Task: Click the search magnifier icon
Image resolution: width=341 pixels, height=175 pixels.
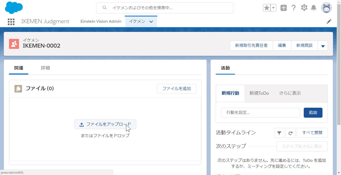Action: click(x=105, y=8)
